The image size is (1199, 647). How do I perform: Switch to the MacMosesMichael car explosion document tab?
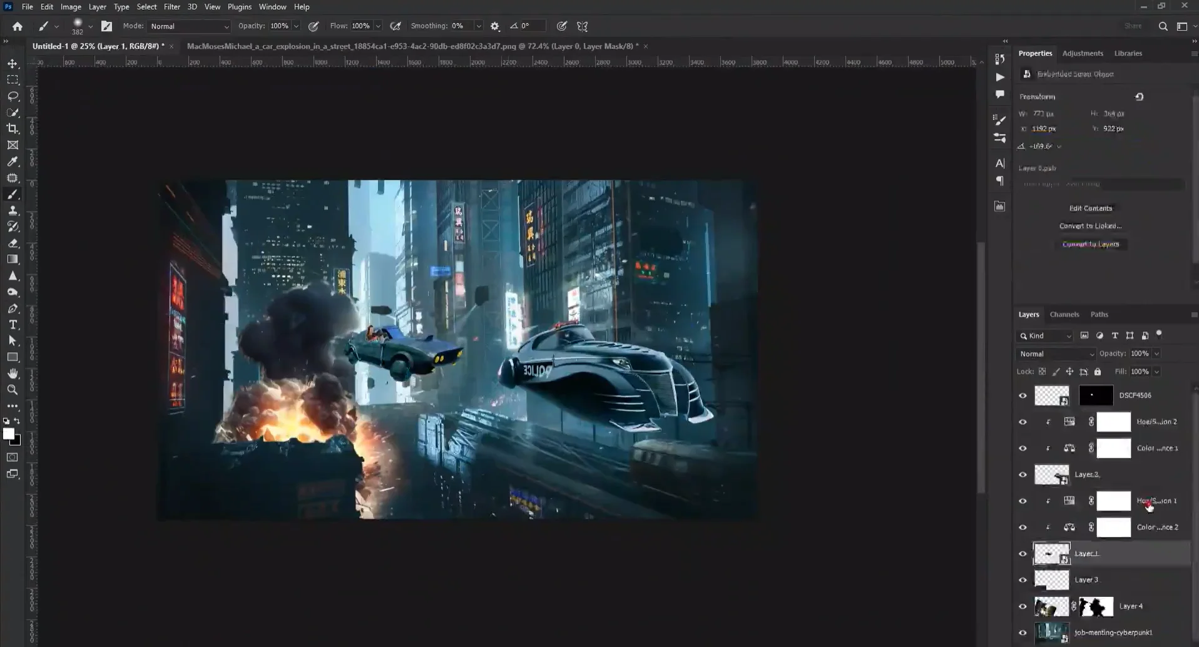(x=413, y=46)
